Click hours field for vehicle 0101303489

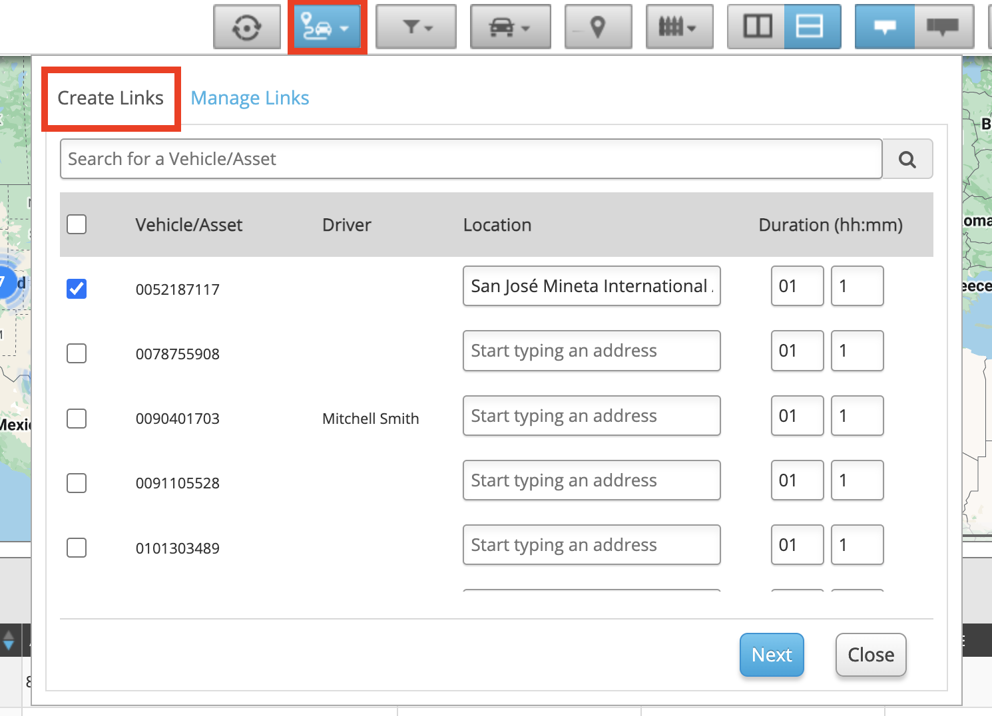click(798, 545)
